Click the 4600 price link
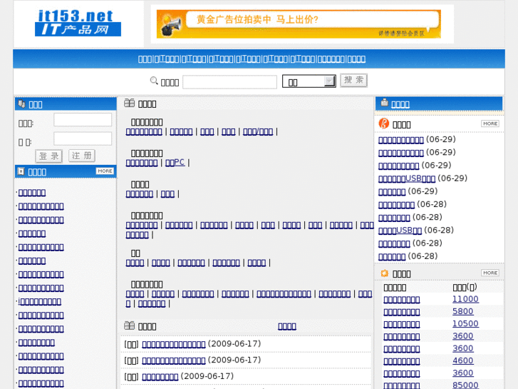This screenshot has height=389, width=518. click(463, 360)
